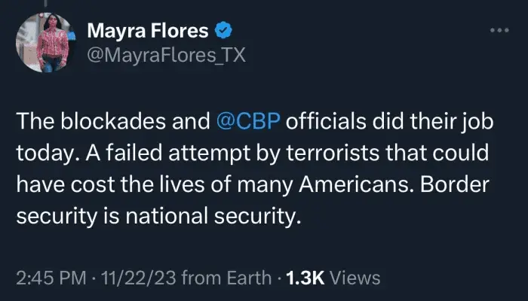Screen dimensions: 528x301
Task: Click the blue verified checkmark badge
Action: point(224,31)
